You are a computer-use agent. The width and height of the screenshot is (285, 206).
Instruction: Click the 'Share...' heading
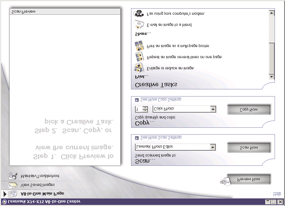(x=143, y=34)
